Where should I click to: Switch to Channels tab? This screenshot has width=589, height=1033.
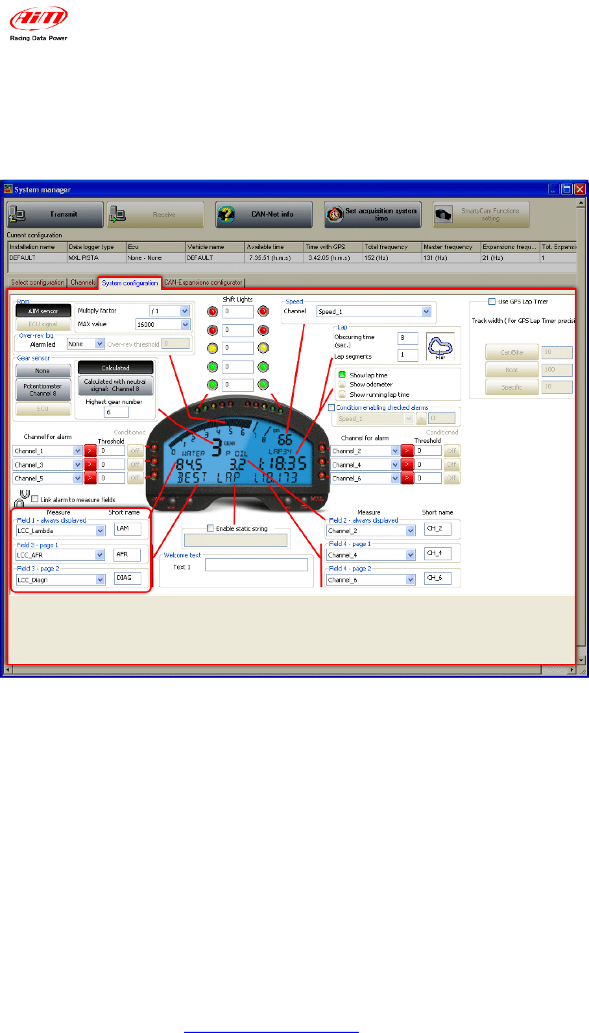tap(83, 283)
